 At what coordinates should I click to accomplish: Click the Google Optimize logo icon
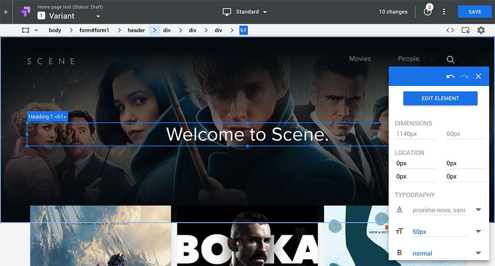(25, 12)
